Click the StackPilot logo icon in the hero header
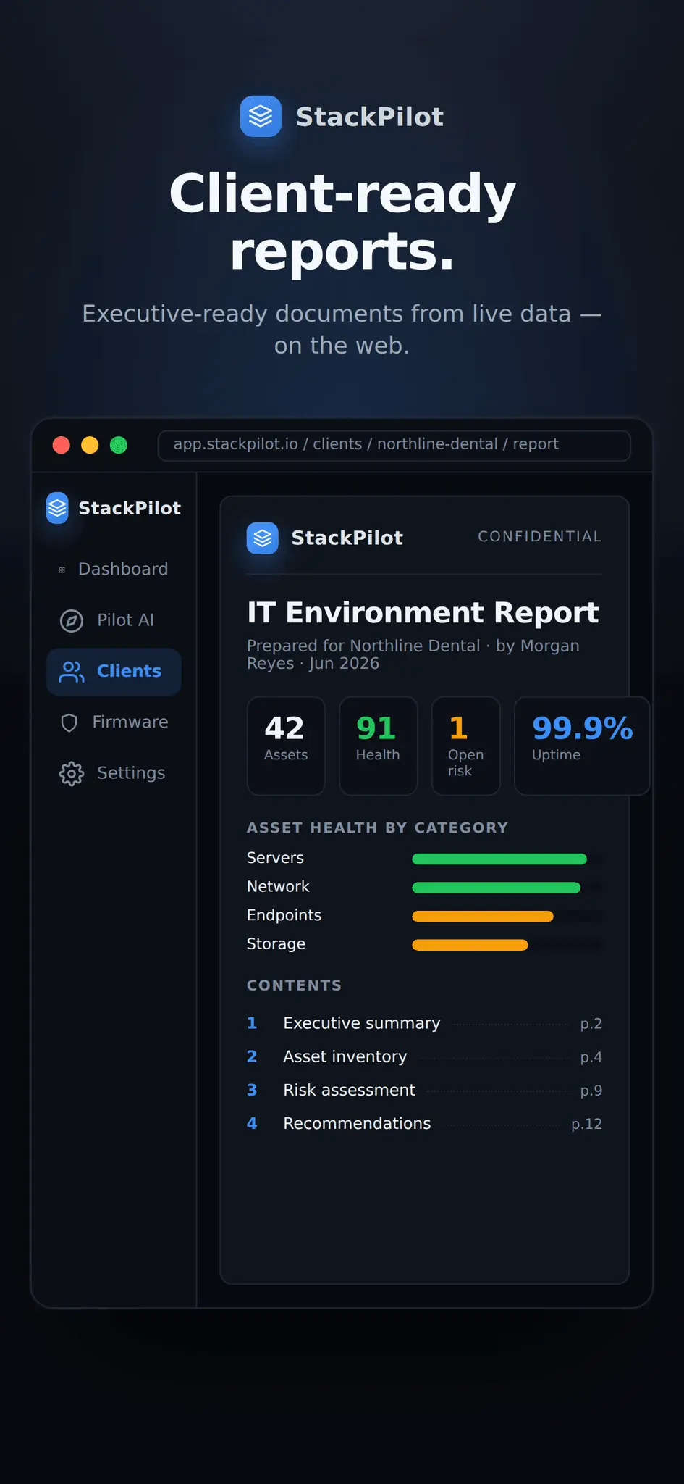 [x=261, y=116]
